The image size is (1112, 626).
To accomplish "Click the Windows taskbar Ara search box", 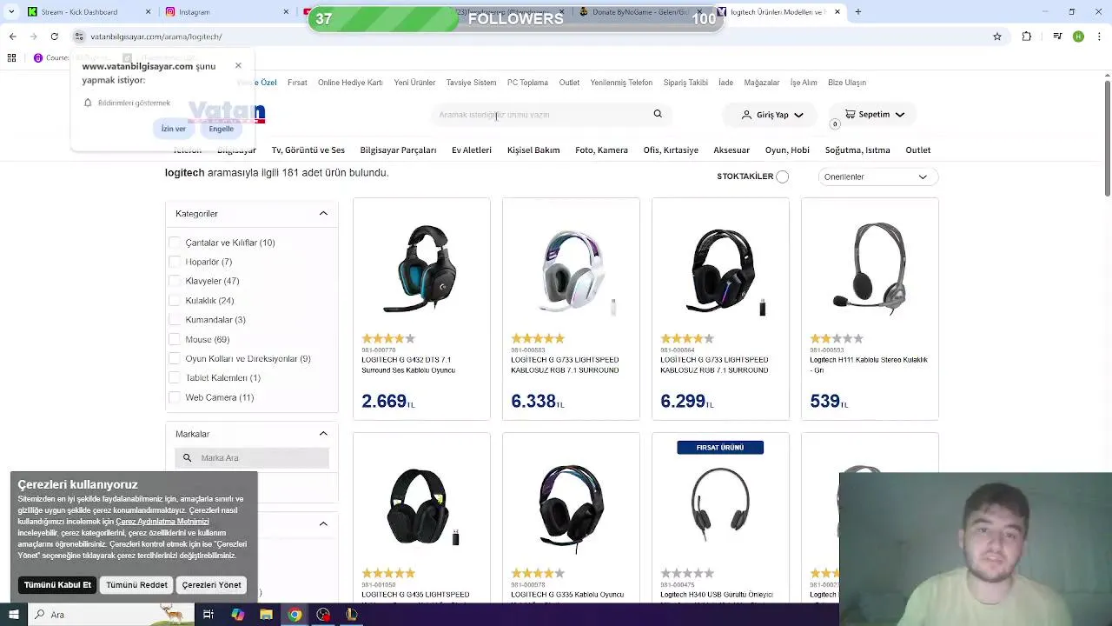I will [x=111, y=615].
